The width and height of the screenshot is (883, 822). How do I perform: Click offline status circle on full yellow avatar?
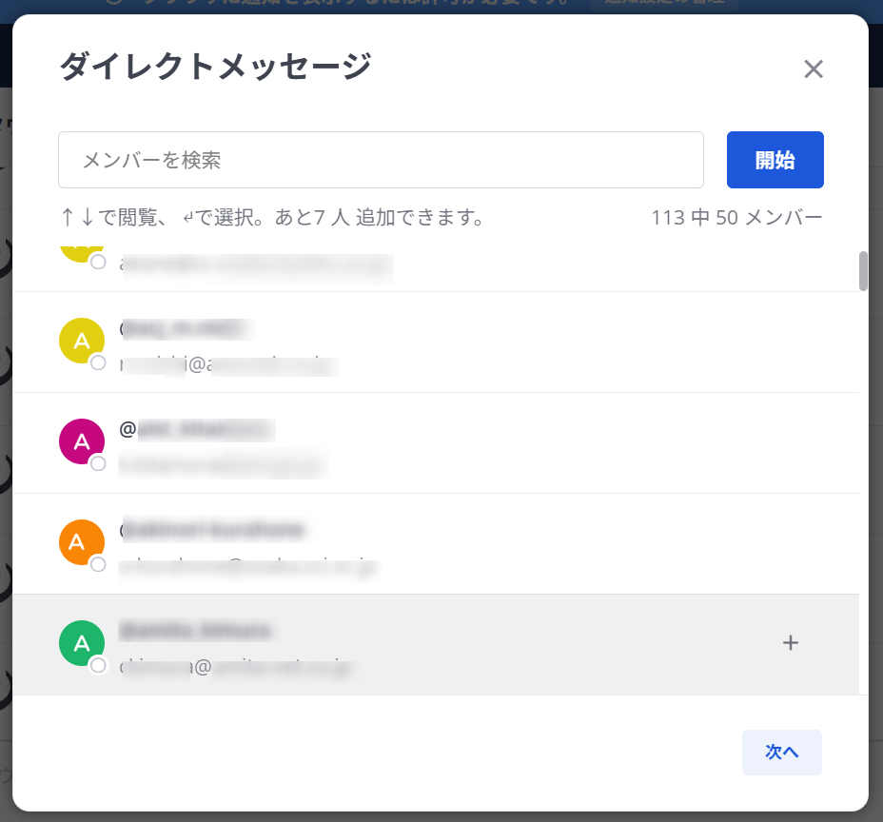point(98,362)
